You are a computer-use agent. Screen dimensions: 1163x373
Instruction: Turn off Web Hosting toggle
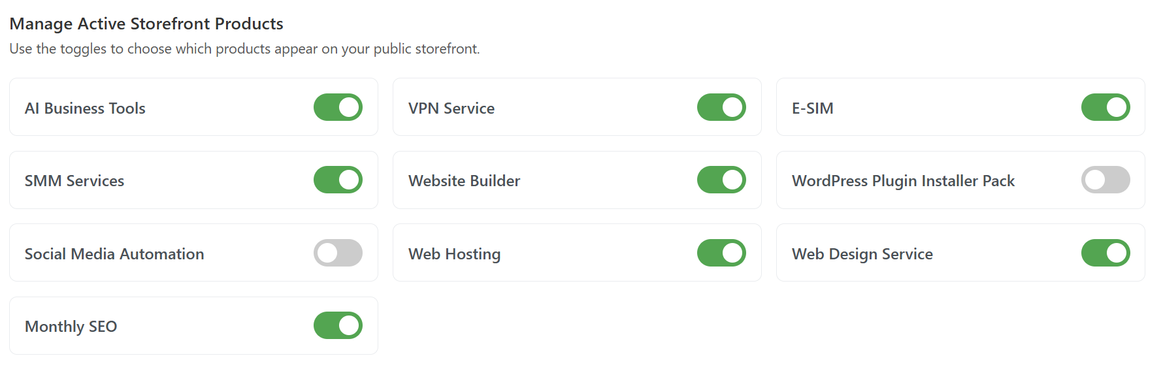pyautogui.click(x=721, y=253)
